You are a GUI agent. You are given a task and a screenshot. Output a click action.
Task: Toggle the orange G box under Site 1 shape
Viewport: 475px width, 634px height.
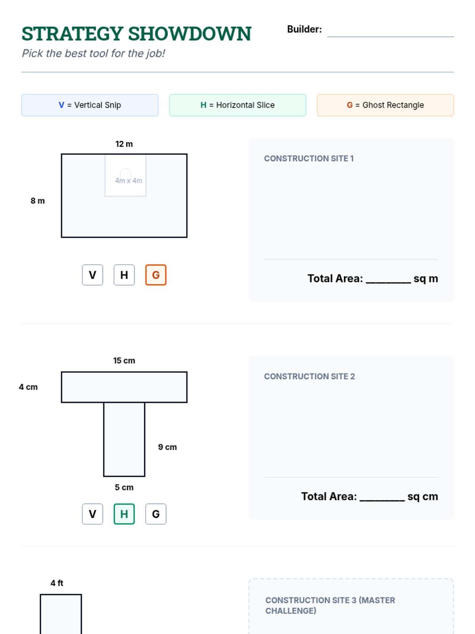[x=156, y=275]
